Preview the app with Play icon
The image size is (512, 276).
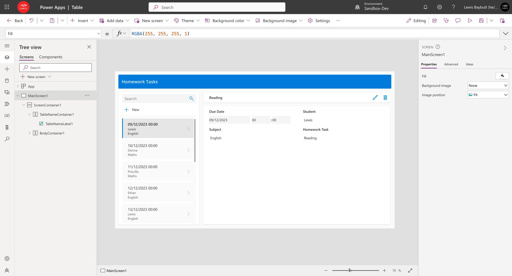pos(470,20)
